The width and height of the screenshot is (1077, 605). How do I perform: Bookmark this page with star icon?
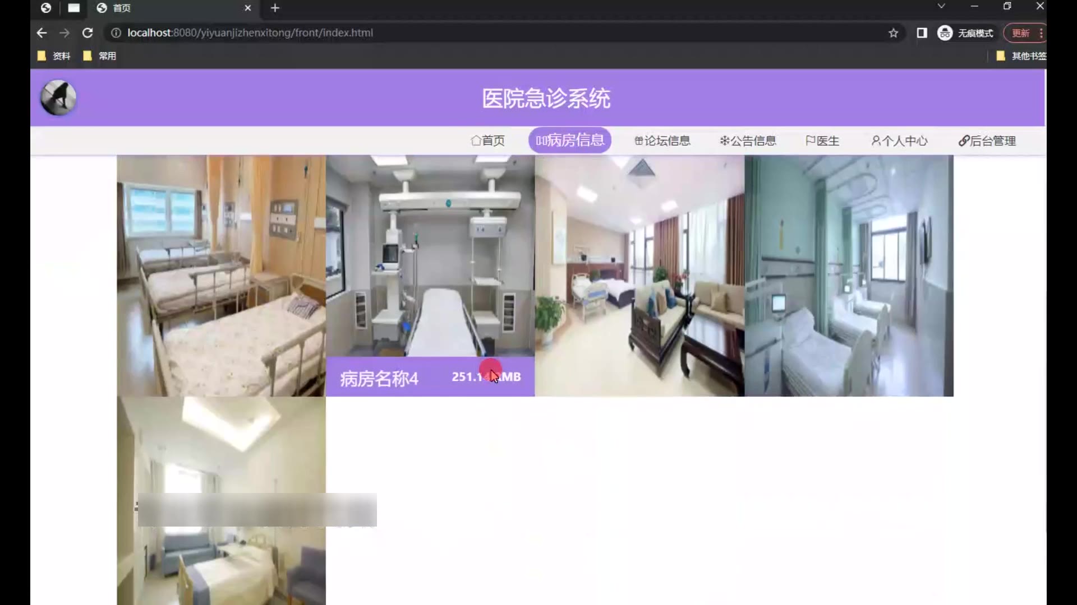893,33
